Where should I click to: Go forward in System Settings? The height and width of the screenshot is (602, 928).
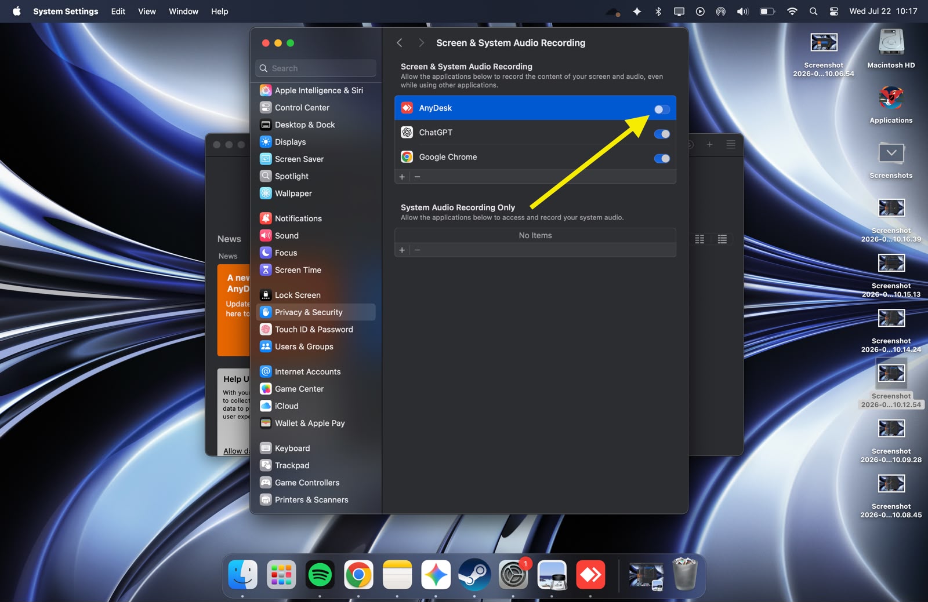(x=422, y=43)
